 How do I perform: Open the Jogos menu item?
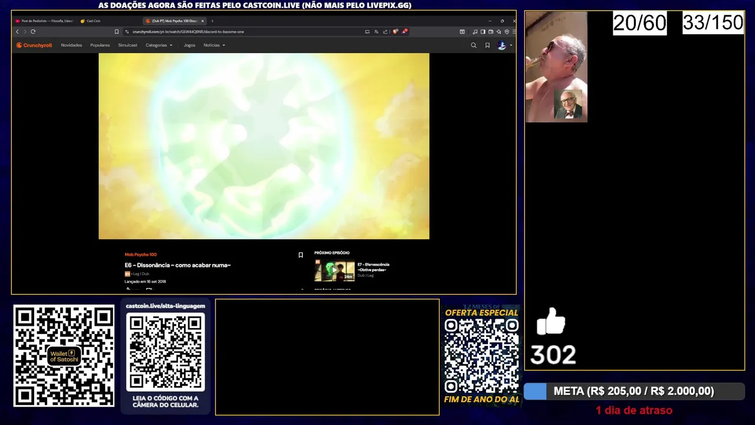pos(189,45)
